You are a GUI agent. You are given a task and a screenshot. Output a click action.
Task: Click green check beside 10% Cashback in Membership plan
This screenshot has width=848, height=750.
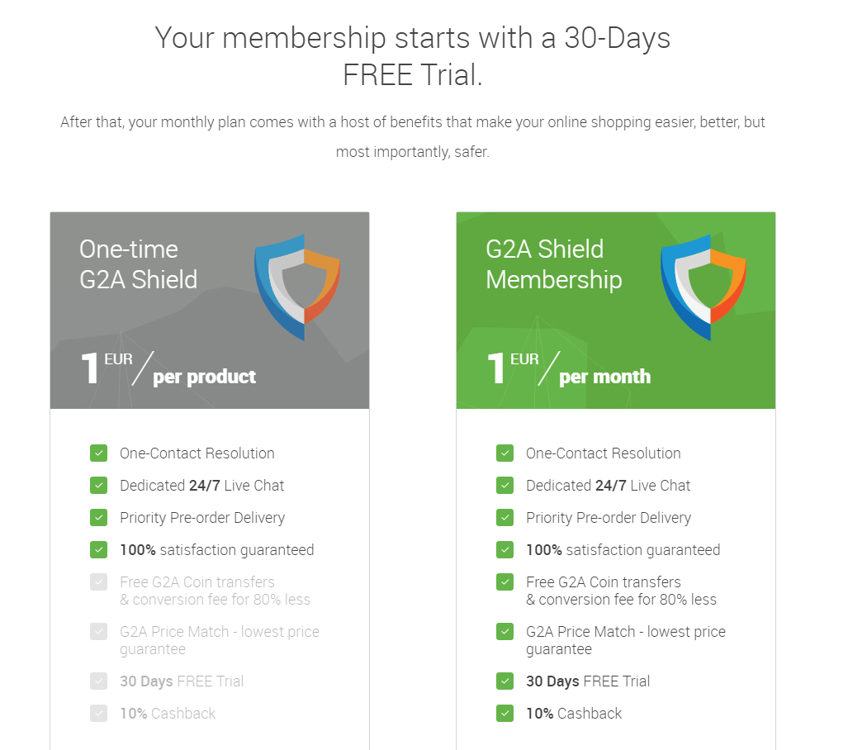[x=505, y=713]
